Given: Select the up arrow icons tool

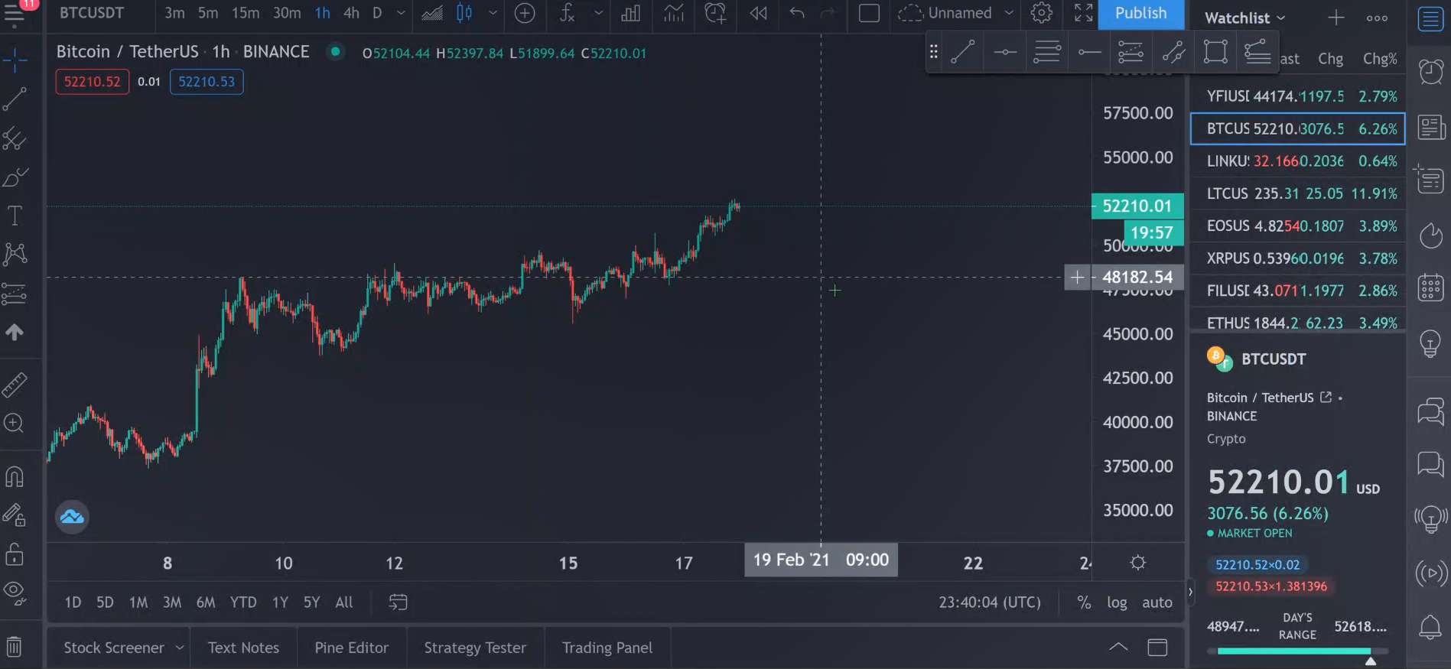Looking at the screenshot, I should (15, 332).
